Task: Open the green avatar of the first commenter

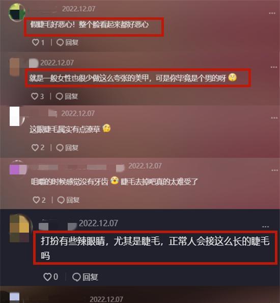Action: tap(17, 12)
